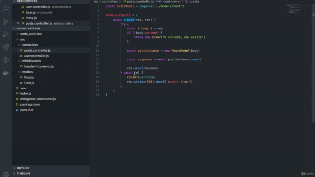Screen dimensions: 315x177
Task: Expand the Timeline panel
Action: [x=51, y=174]
